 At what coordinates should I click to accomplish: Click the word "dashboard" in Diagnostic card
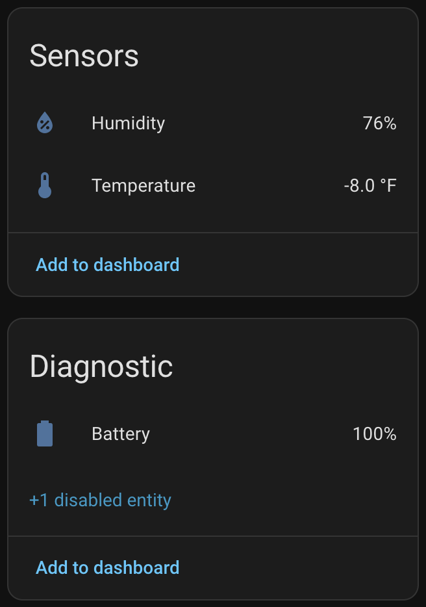(x=136, y=567)
